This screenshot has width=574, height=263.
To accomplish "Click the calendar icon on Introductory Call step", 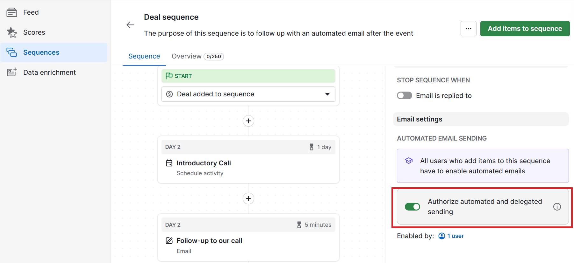I will (169, 163).
